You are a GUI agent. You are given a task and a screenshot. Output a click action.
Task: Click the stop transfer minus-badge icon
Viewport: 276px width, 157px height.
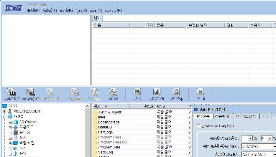113,92
